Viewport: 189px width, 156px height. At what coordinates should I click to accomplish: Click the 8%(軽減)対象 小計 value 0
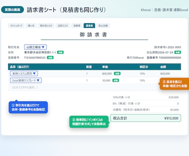point(178,103)
